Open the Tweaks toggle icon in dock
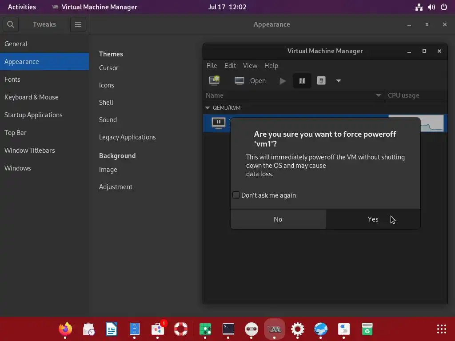The width and height of the screenshot is (455, 341). (343, 329)
